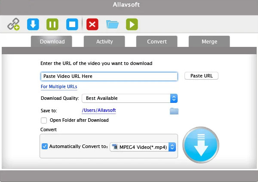Uncheck Automatically Convert to checkbox
258x182 pixels.
[x=45, y=146]
